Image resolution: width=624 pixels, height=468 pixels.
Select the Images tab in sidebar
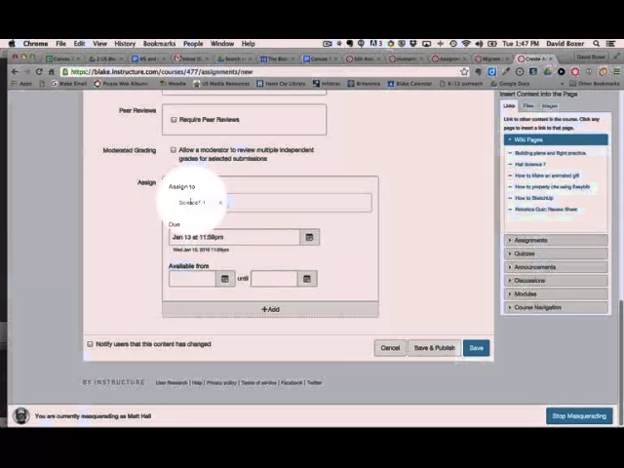(550, 106)
